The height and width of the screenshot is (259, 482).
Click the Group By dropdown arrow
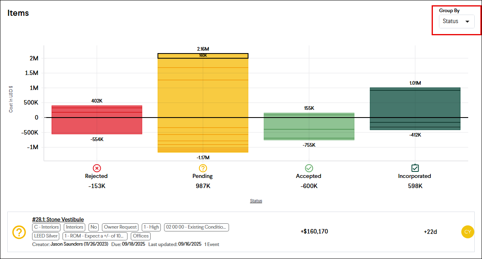click(467, 21)
